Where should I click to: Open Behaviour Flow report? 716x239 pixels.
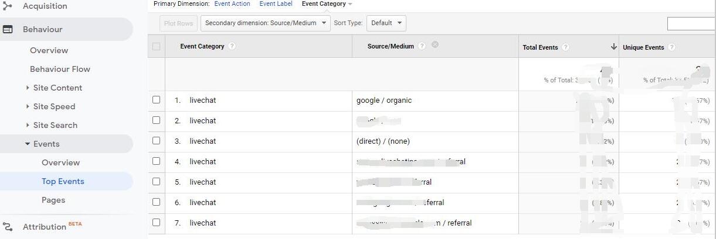(x=60, y=69)
